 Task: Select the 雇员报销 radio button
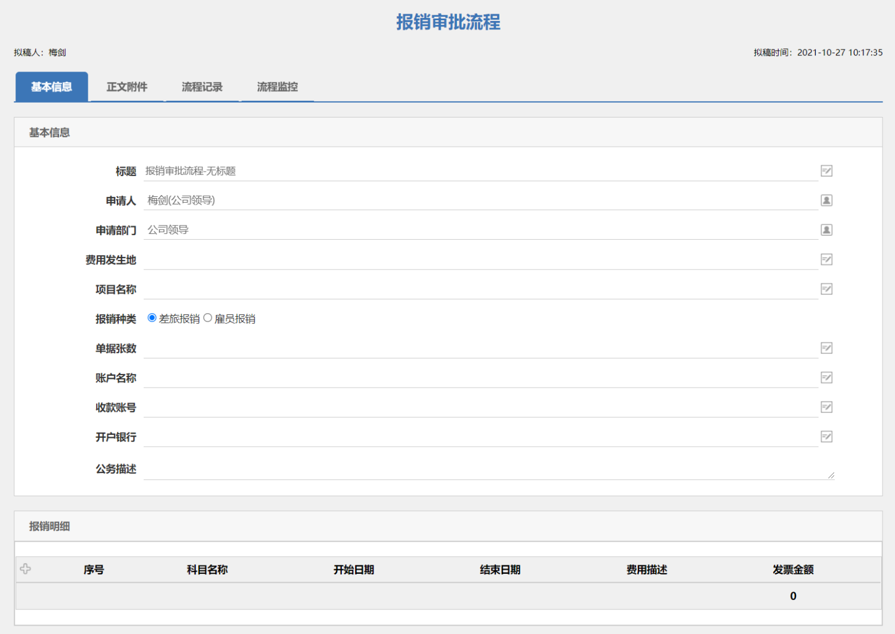point(208,318)
